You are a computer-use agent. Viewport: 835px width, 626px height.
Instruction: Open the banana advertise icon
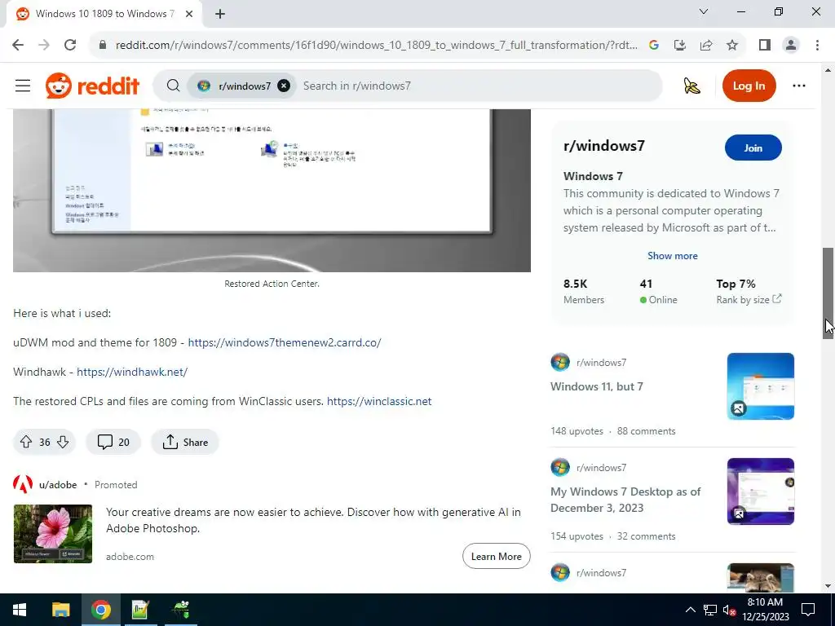click(x=691, y=86)
